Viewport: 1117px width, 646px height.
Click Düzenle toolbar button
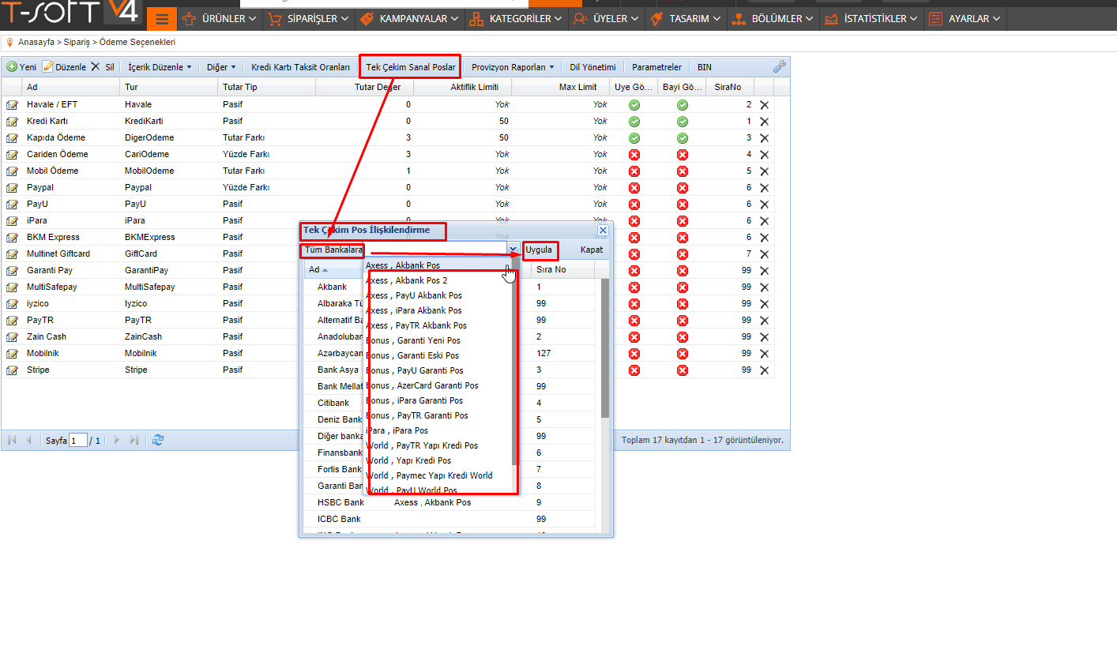(x=64, y=67)
